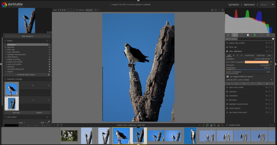Image resolution: width=277 pixels, height=145 pixels.
Task: Toggle star overlays in top bar
Action: coord(216,10)
